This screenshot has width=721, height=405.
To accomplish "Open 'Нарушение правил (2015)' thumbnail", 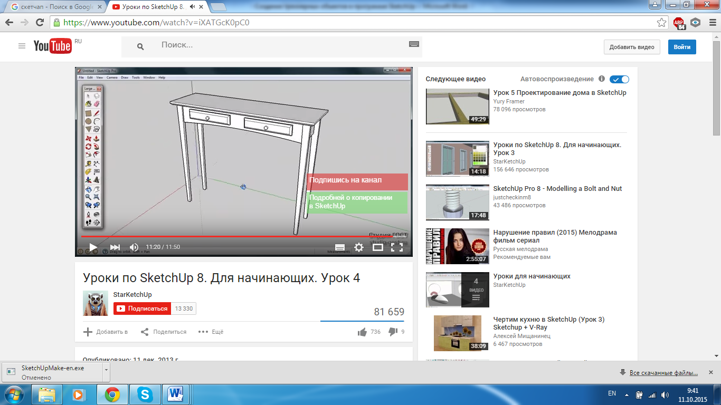I will [458, 246].
